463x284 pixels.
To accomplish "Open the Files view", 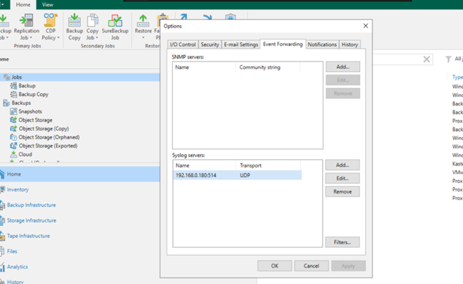I will click(x=12, y=251).
